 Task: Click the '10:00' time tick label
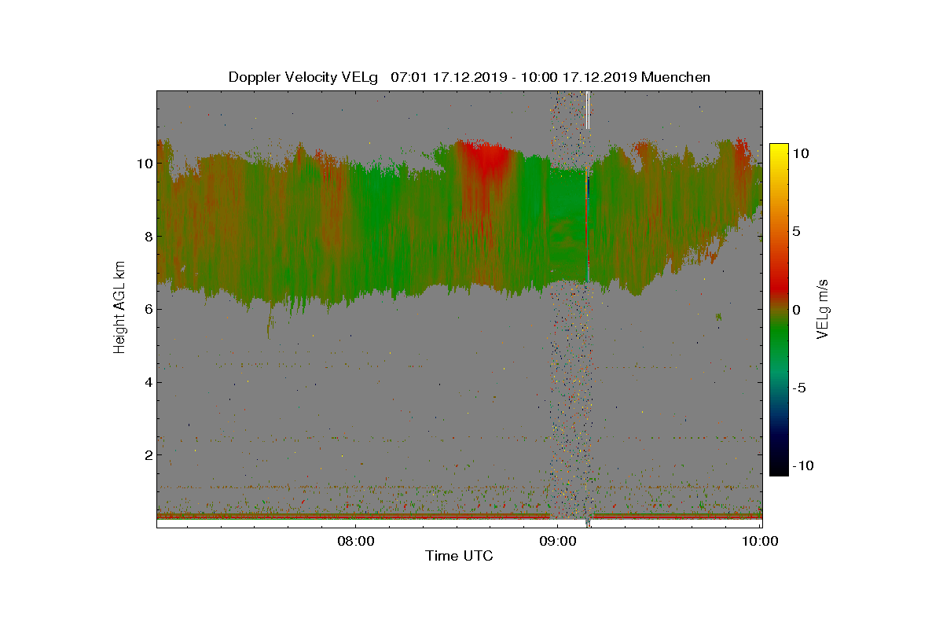tap(761, 541)
